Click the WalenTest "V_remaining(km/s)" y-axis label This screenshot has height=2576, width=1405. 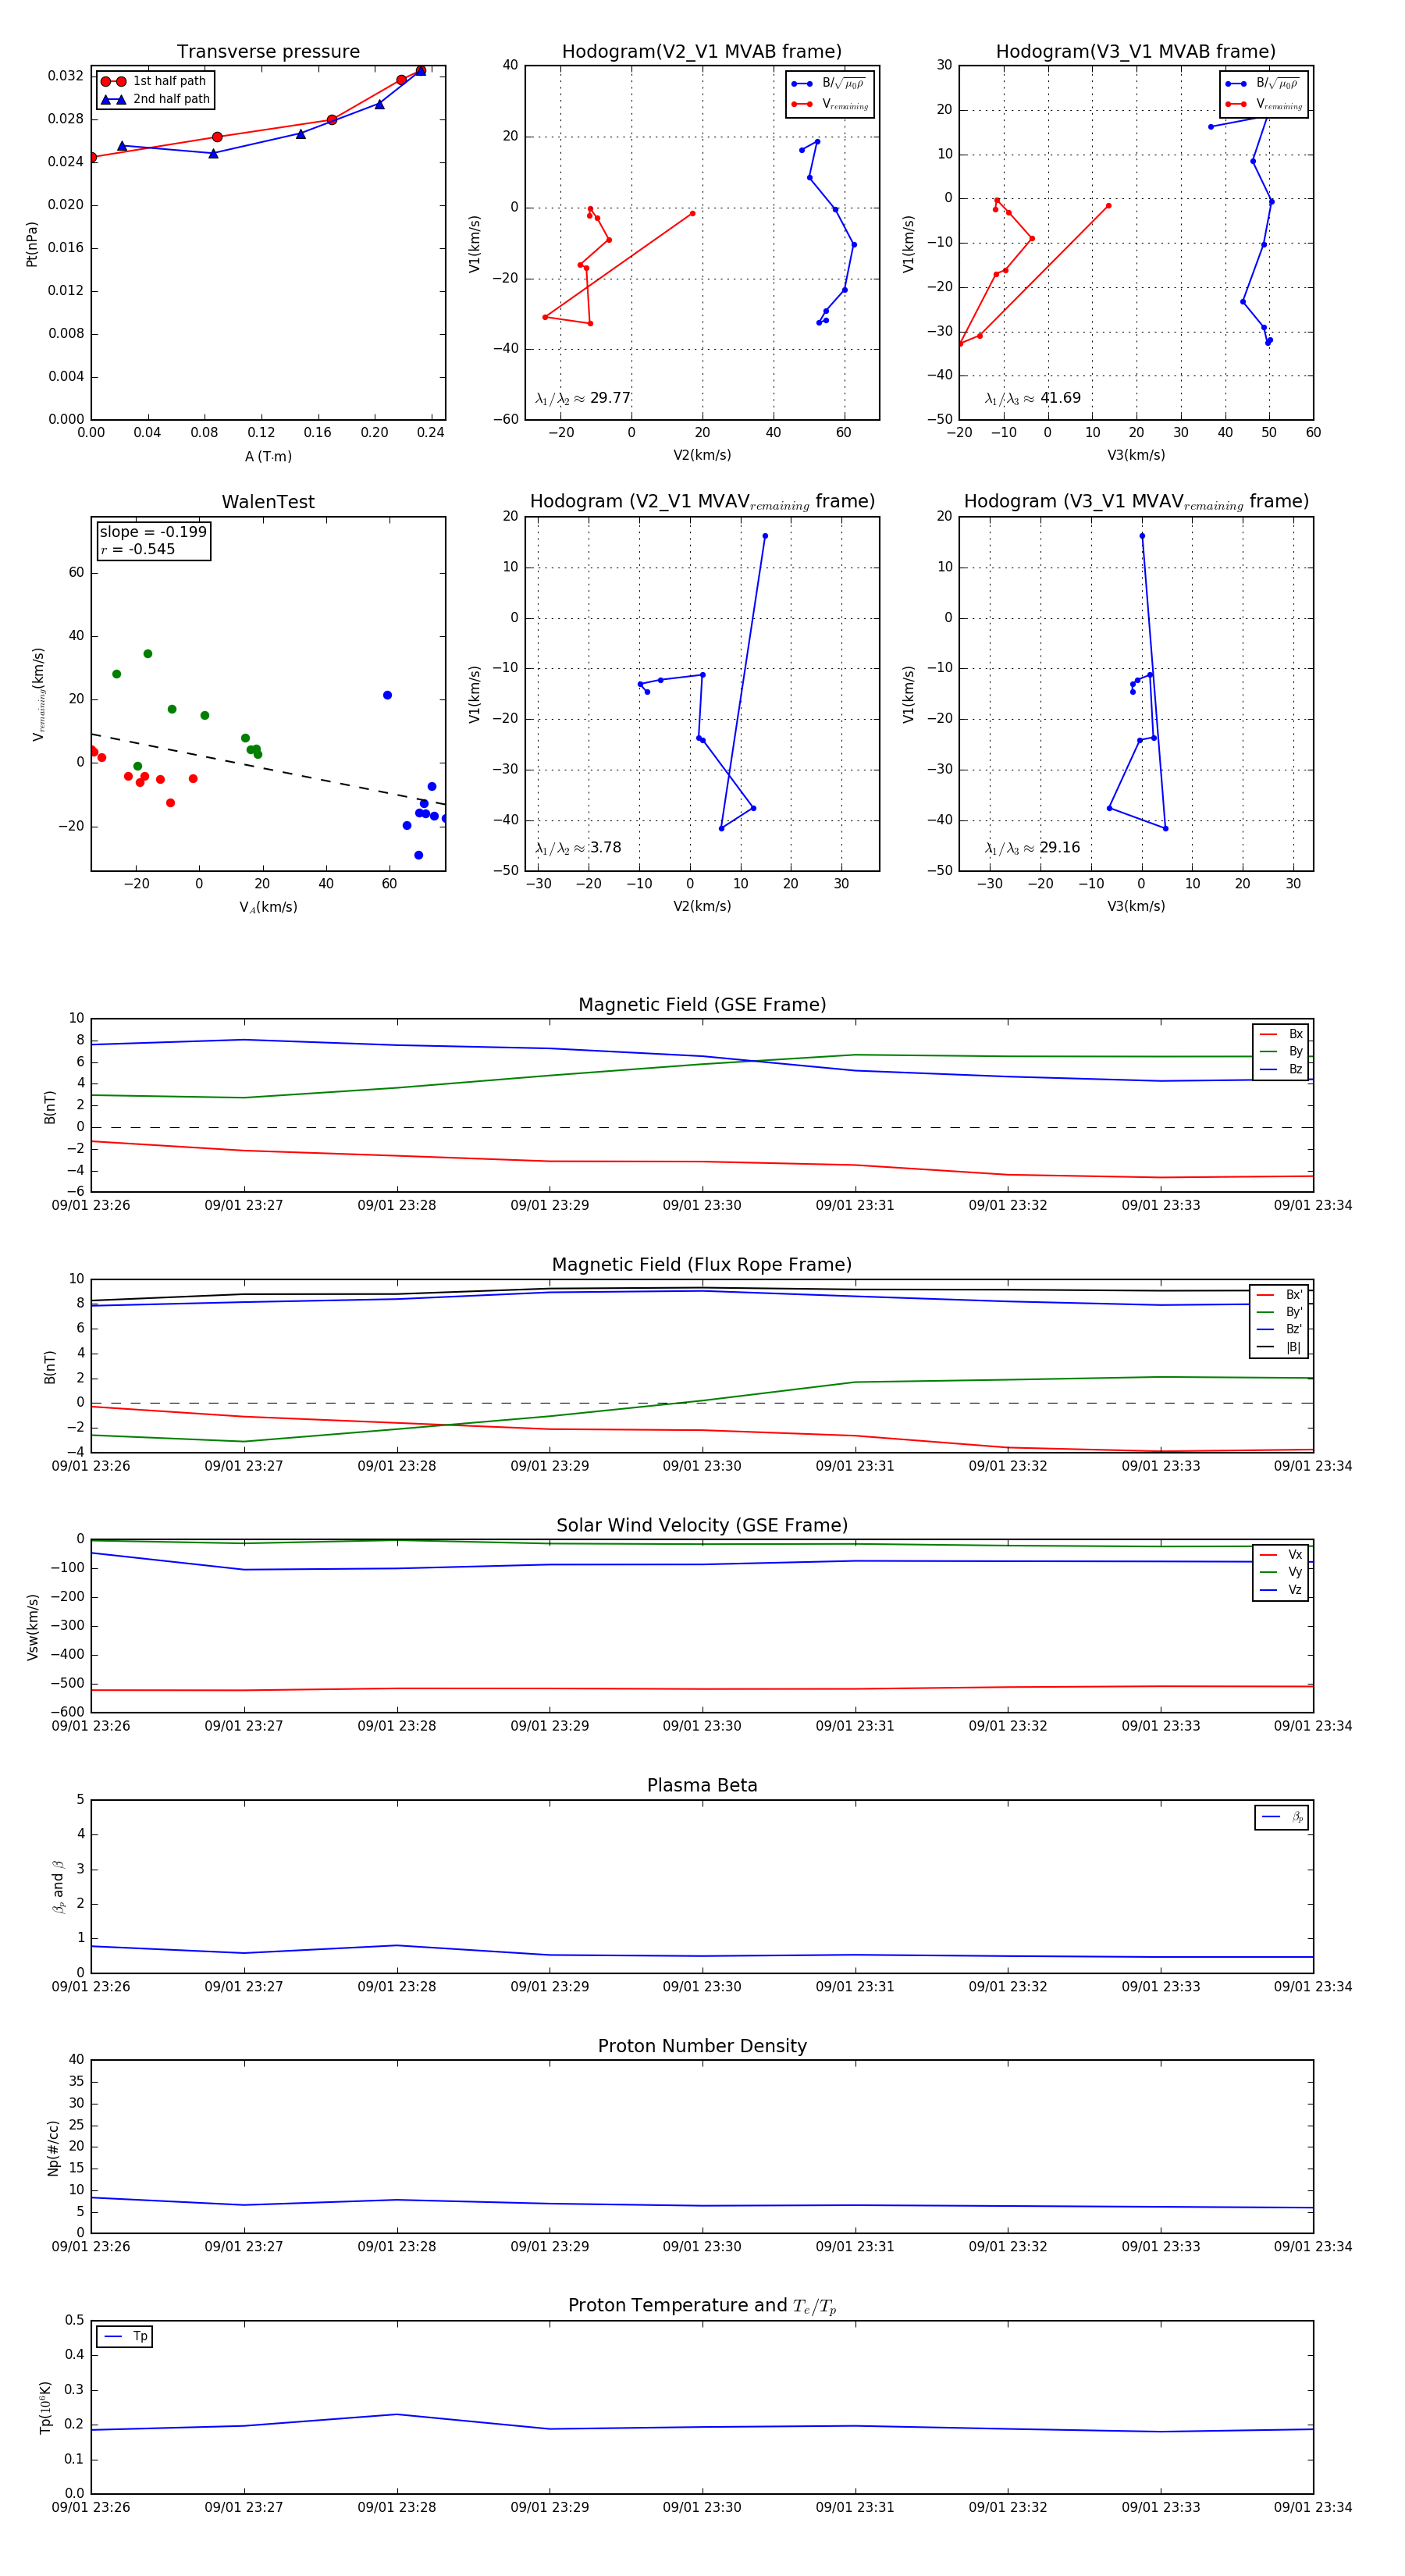click(38, 694)
